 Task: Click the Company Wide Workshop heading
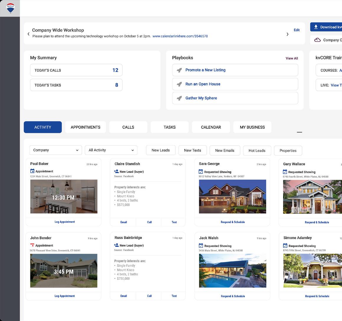pyautogui.click(x=58, y=30)
